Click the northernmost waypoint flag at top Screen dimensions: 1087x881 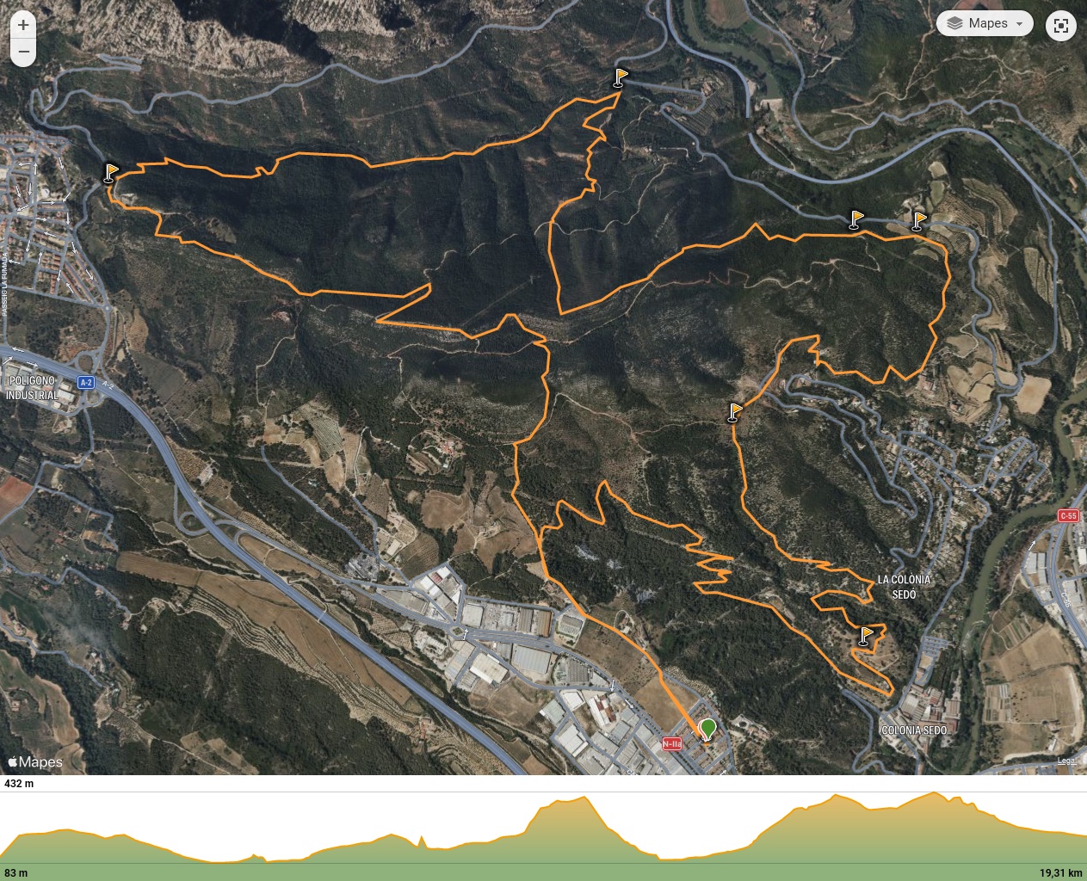(621, 78)
